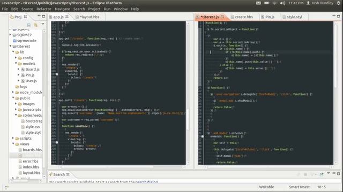Open the Search view menu dropdown
Image resolution: width=343 pixels, height=192 pixels.
click(329, 173)
